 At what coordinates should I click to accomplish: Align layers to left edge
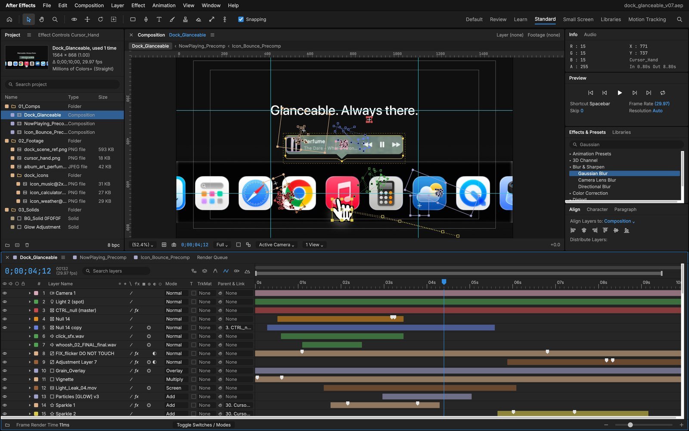coord(573,231)
